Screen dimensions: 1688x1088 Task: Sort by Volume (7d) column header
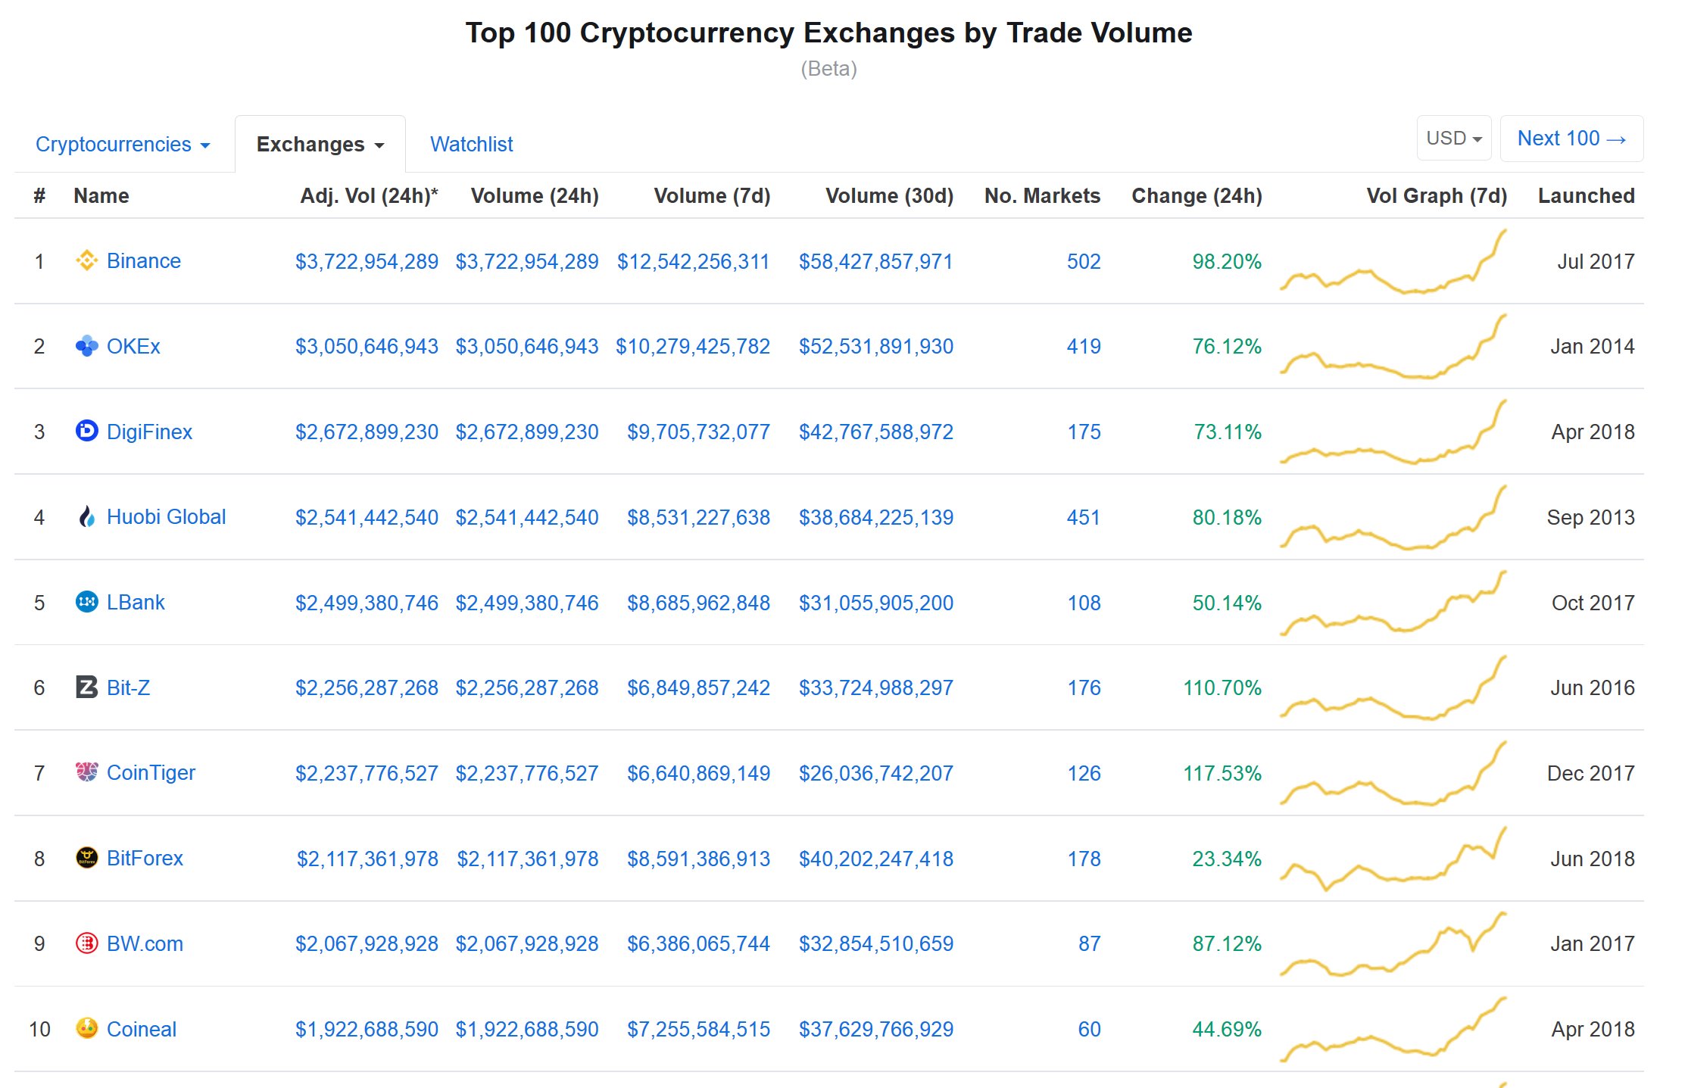click(712, 195)
